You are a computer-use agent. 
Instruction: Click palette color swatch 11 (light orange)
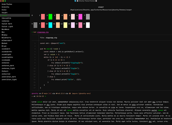coord(58,25)
